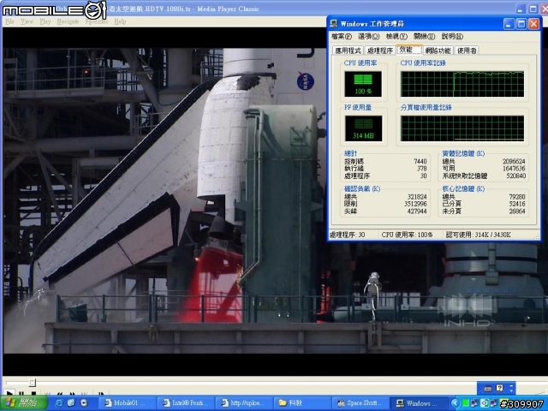Click the seek bar thumb in Media Player Classic

[x=33, y=383]
